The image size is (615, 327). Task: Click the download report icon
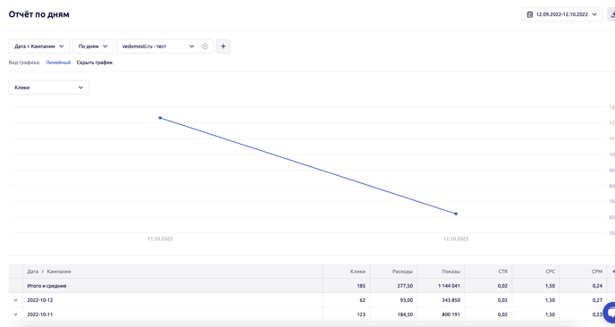tap(611, 14)
